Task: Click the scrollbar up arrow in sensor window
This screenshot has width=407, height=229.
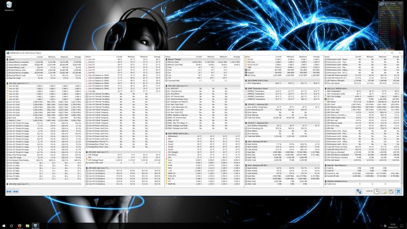Action: point(402,57)
